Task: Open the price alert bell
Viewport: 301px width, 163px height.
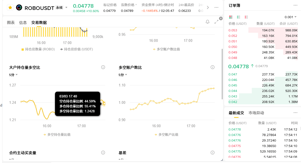Action: coord(208,22)
